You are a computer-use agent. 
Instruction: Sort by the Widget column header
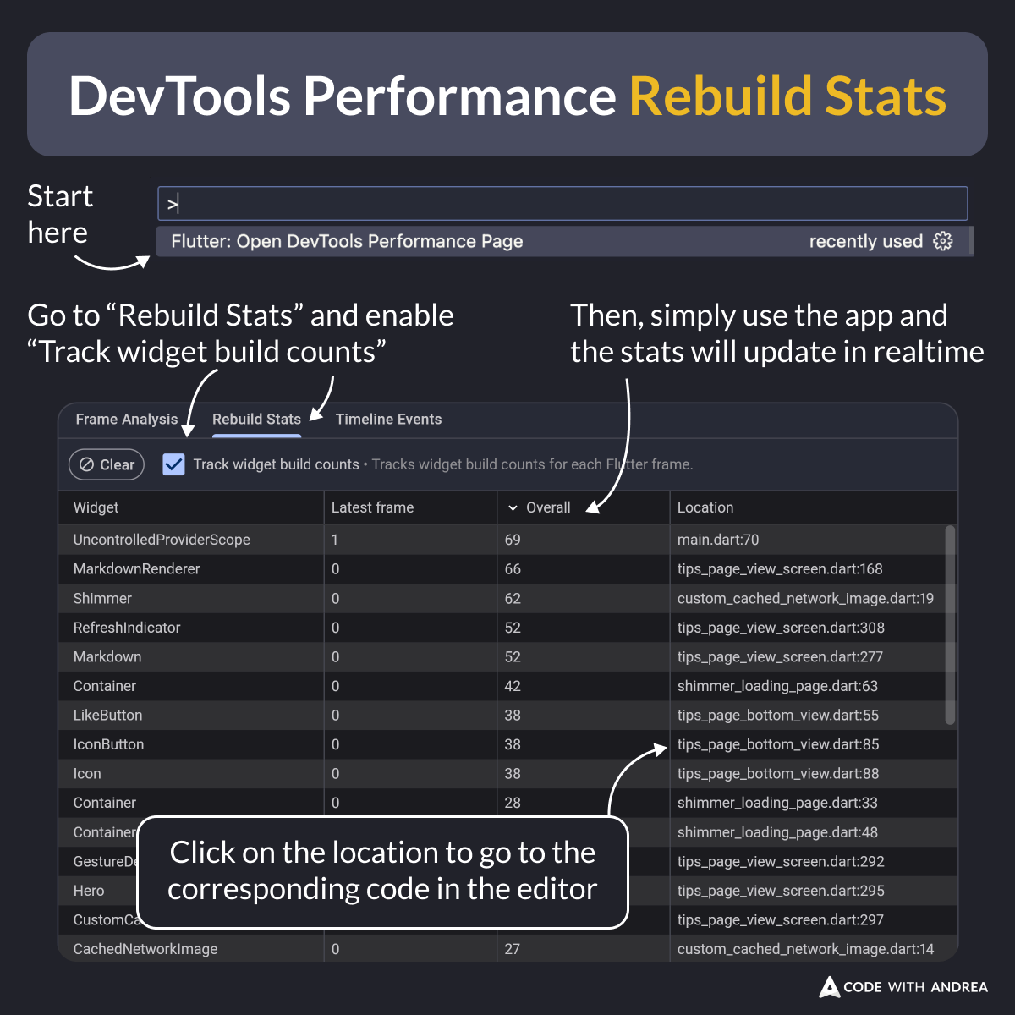click(x=96, y=507)
